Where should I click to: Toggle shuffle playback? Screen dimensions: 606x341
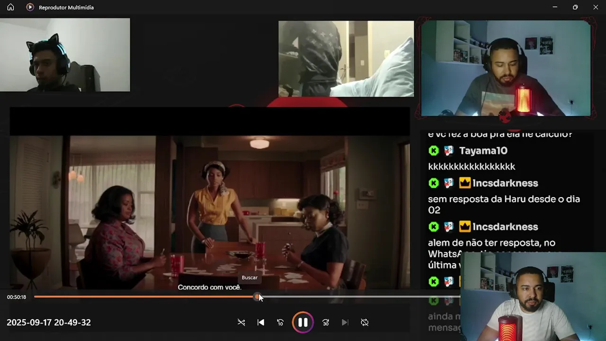point(241,323)
